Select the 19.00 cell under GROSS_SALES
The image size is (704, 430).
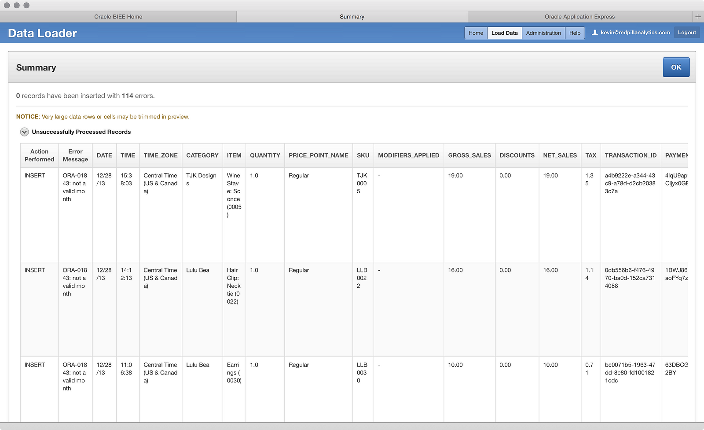pyautogui.click(x=469, y=215)
